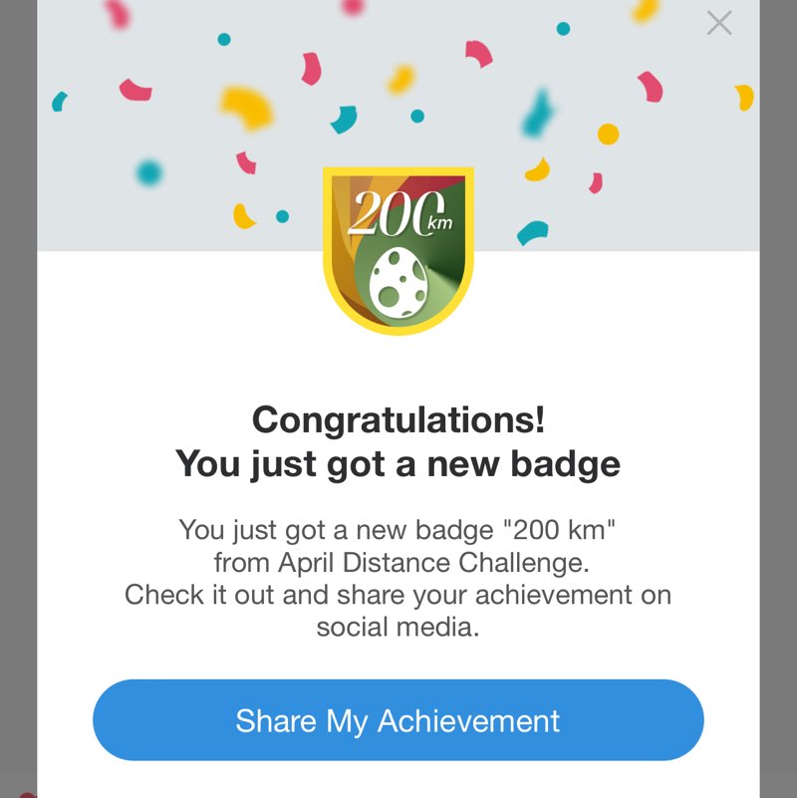Select the "Congratulations!" heading
Viewport: 797px width, 798px height.
coord(398,419)
